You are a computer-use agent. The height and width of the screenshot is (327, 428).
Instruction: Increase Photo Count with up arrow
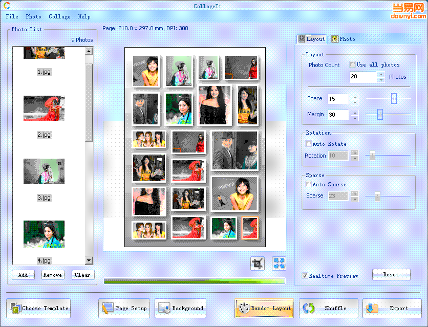pyautogui.click(x=380, y=74)
